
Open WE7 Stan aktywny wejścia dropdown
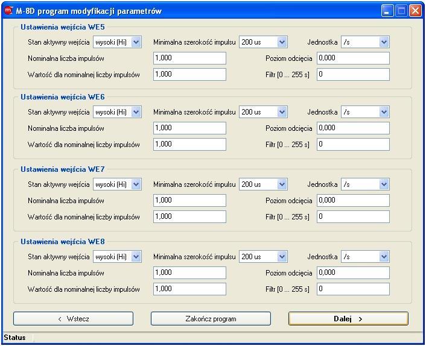click(117, 184)
